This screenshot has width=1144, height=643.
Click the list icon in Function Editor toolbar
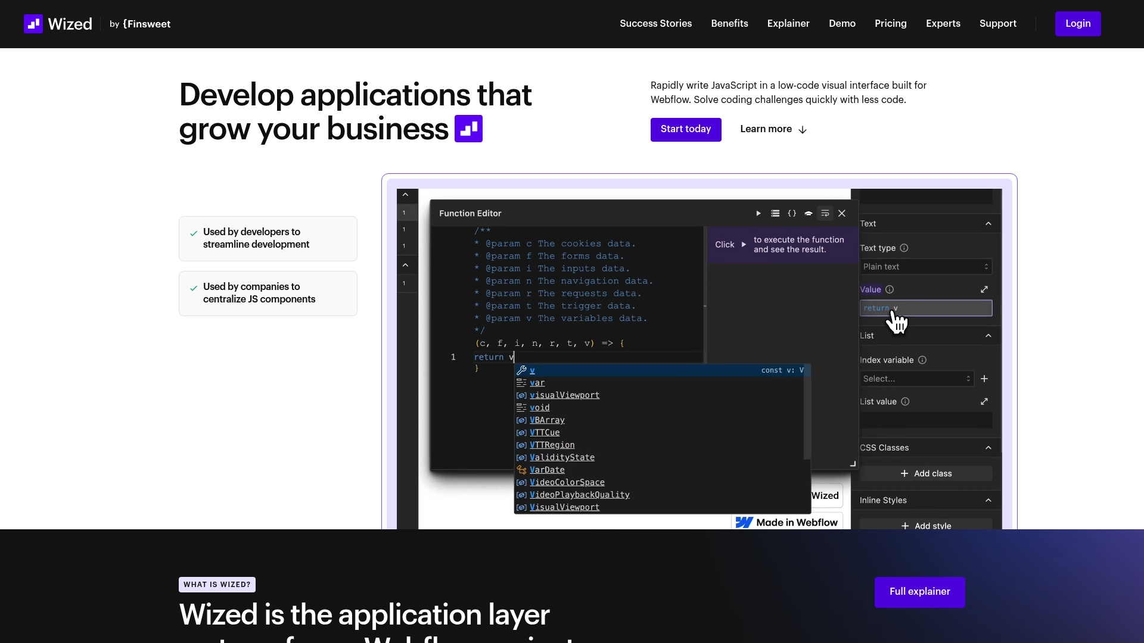tap(775, 213)
